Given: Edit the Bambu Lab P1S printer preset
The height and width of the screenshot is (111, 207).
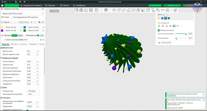Looking at the screenshot, I should [x=43, y=14].
